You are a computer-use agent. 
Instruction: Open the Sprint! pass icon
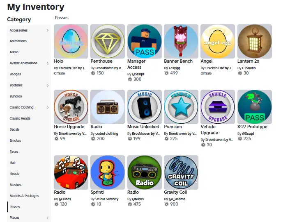108,172
